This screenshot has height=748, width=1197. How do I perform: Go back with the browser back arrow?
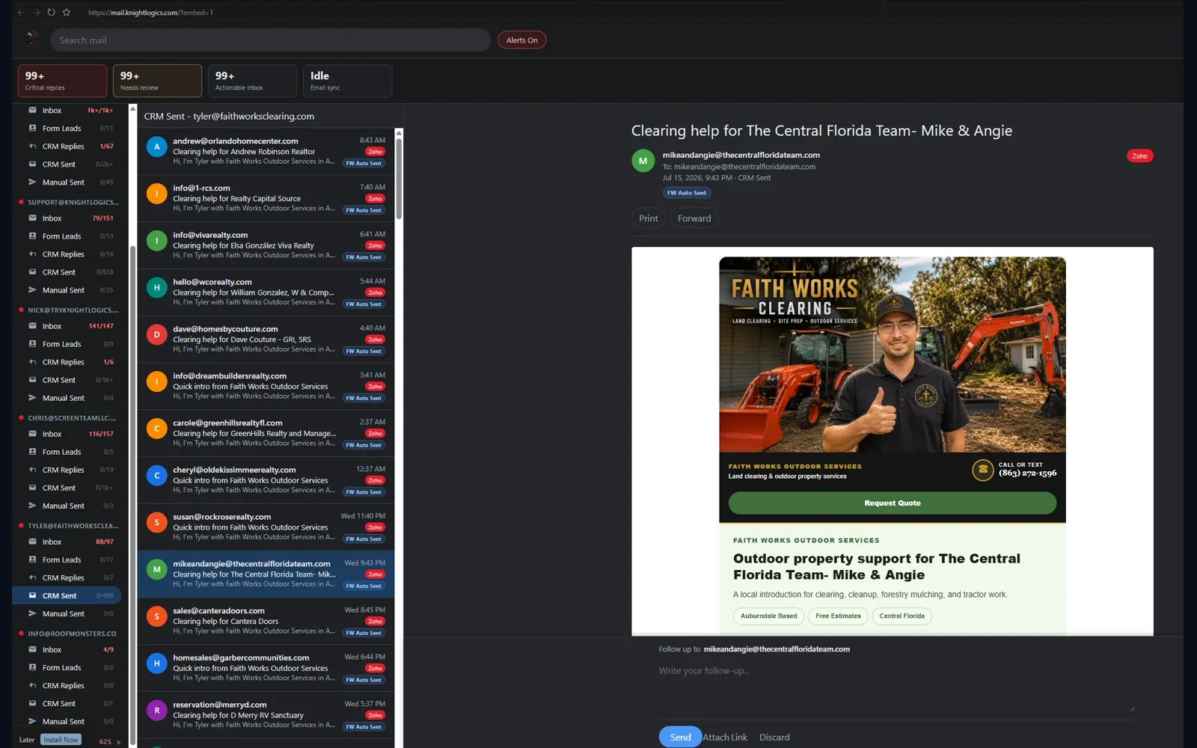[x=21, y=12]
